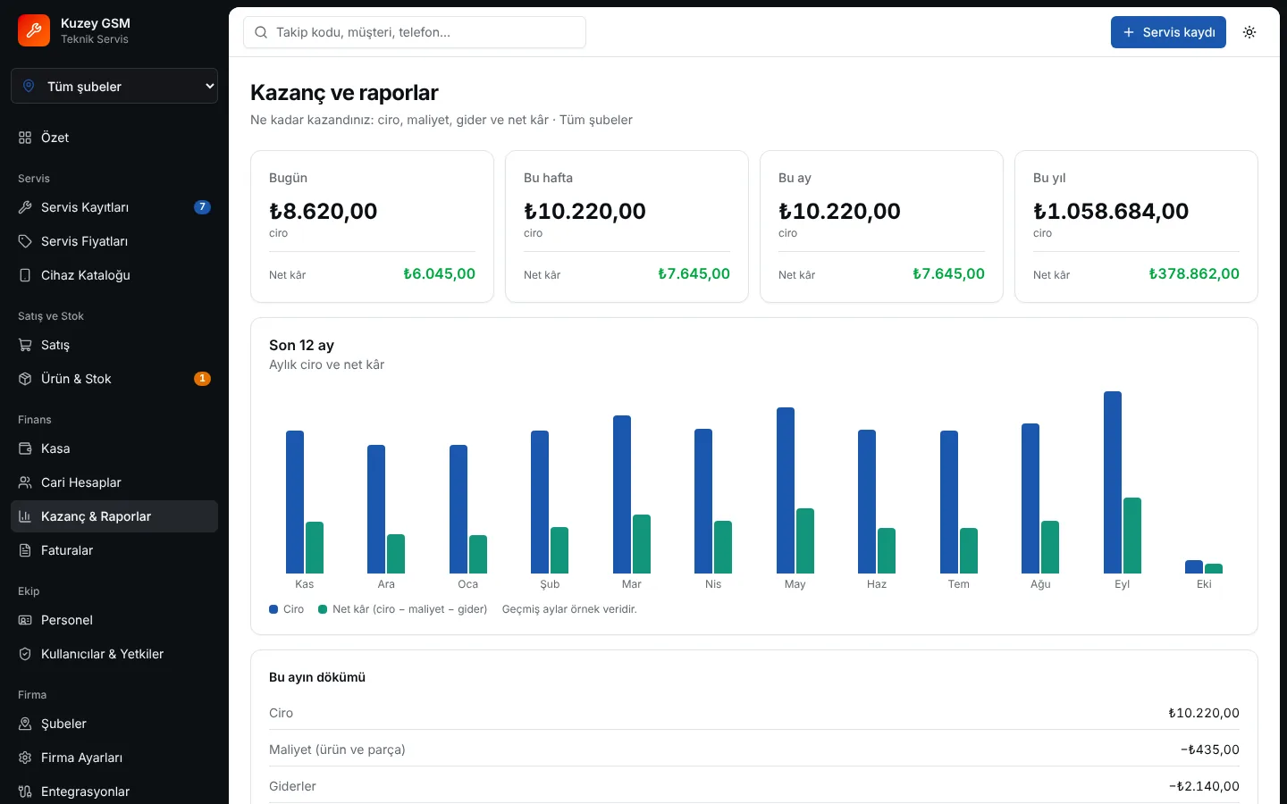Toggle the light/dark theme sun icon
This screenshot has width=1287, height=804.
tap(1249, 32)
